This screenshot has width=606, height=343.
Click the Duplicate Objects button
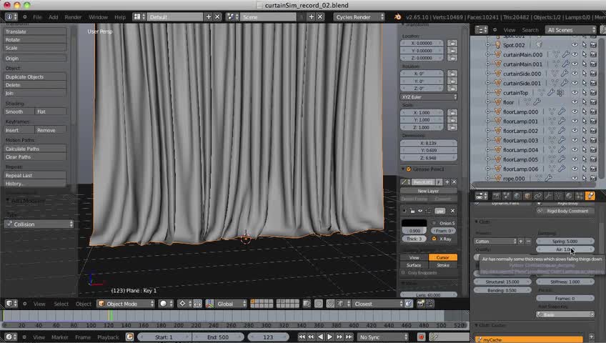pos(35,77)
